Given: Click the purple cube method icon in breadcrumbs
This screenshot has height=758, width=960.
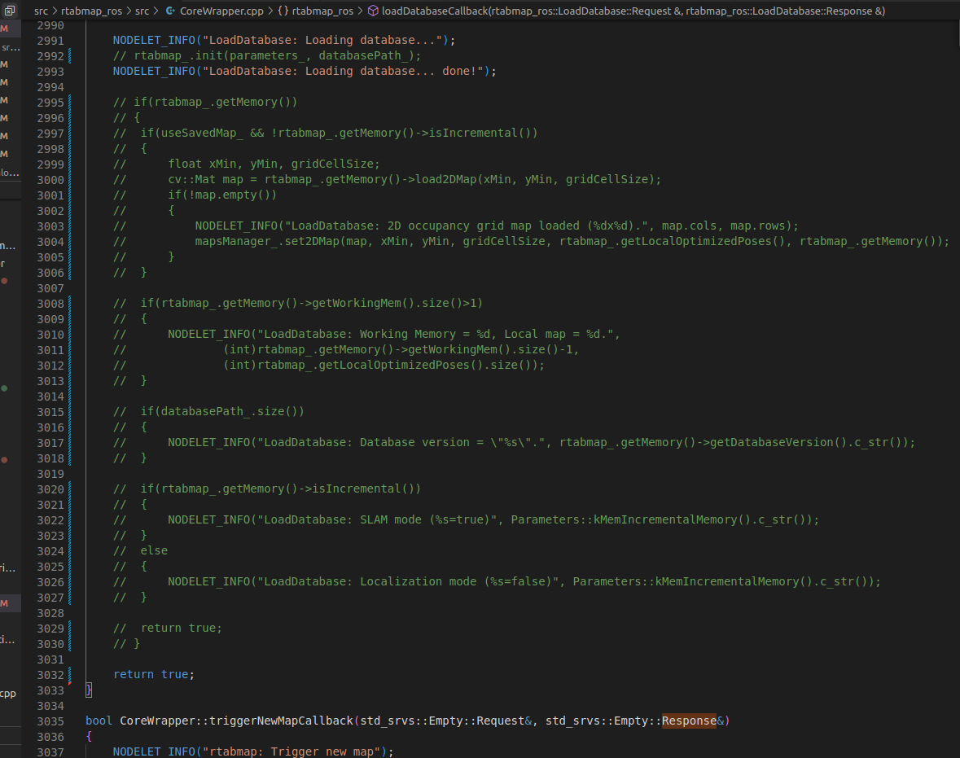Looking at the screenshot, I should click(x=372, y=11).
